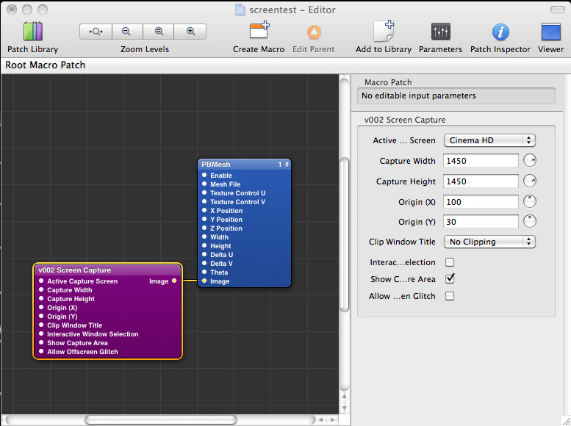The image size is (571, 426).
Task: Click the Image input port of PBMesh
Action: click(204, 281)
